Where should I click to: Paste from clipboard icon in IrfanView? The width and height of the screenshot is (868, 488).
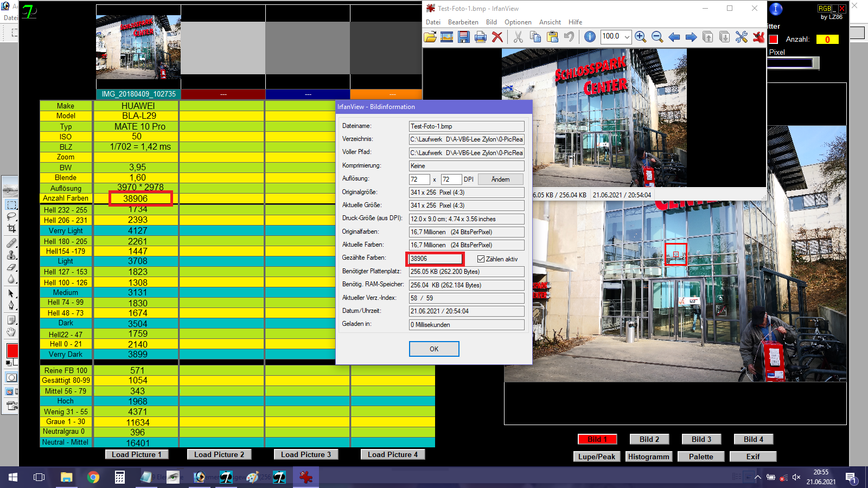coord(552,37)
